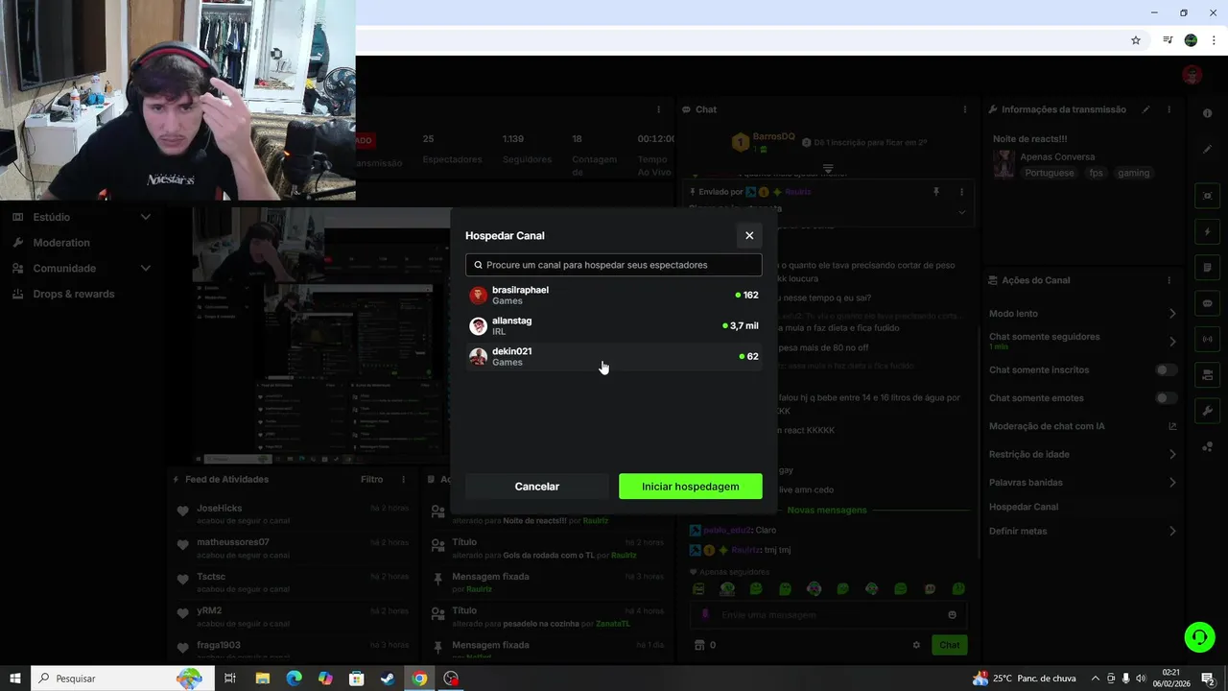Click the broadcast signal icon in right rail
This screenshot has width=1228, height=691.
[x=1207, y=339]
